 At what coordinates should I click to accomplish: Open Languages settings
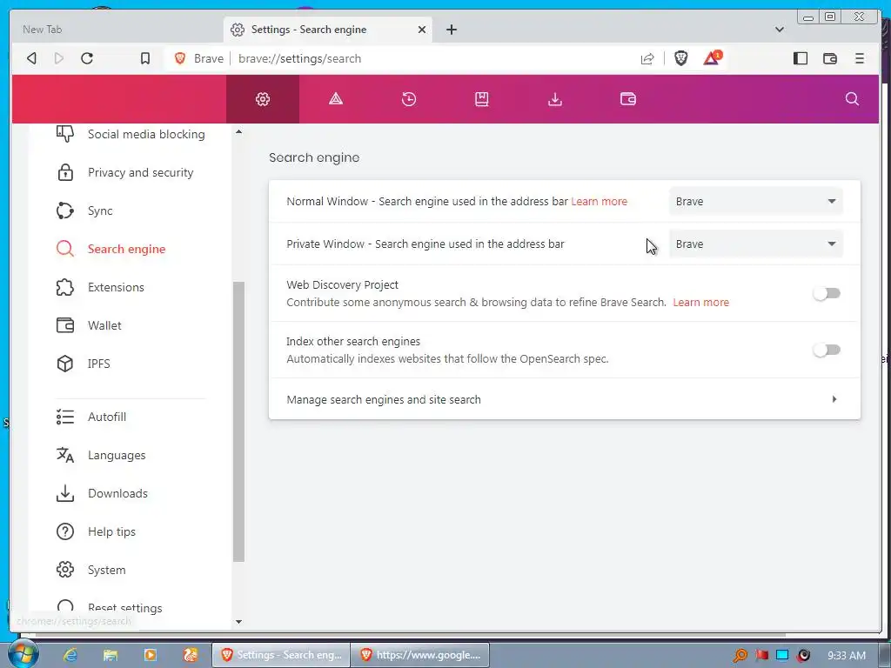[101, 455]
